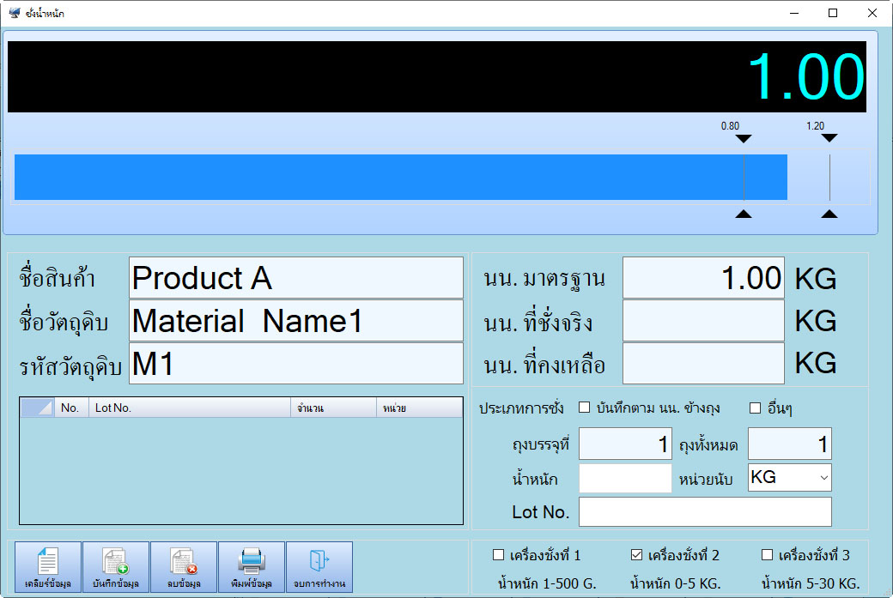Viewport: 893px width, 598px height.
Task: Click the app icon in title bar
Action: (x=15, y=13)
